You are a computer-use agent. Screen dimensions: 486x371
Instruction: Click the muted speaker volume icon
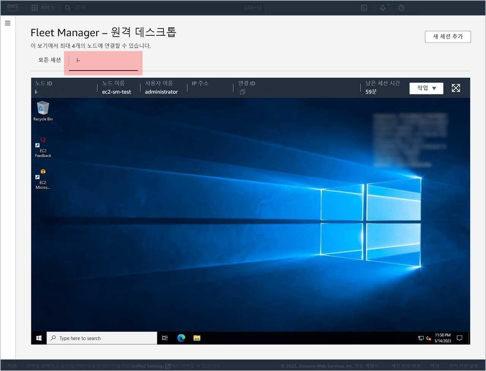tap(428, 338)
